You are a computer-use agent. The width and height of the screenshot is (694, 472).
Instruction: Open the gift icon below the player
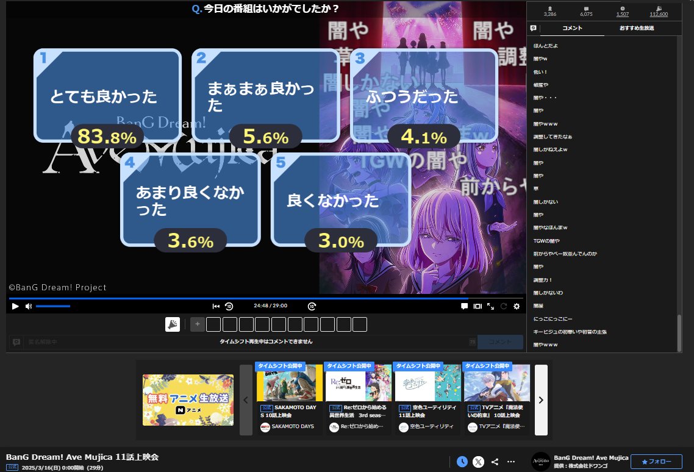tap(173, 324)
